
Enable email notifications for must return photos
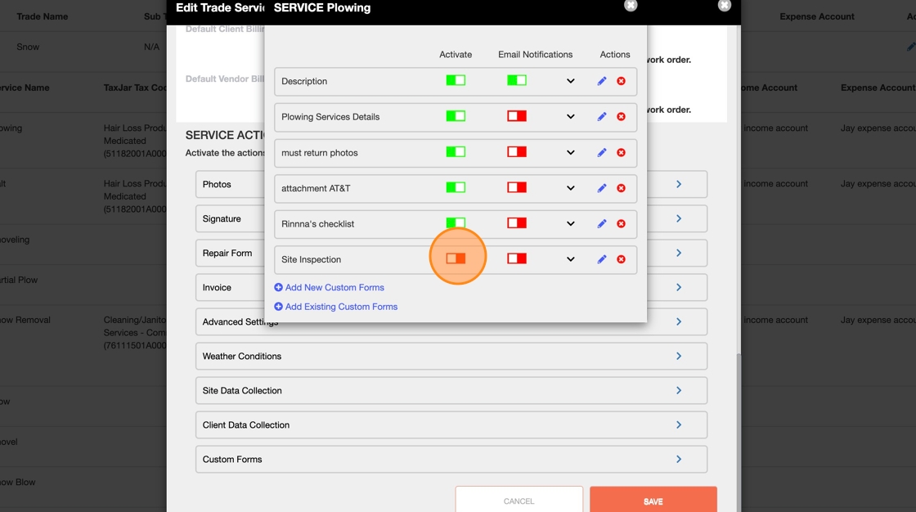point(517,151)
